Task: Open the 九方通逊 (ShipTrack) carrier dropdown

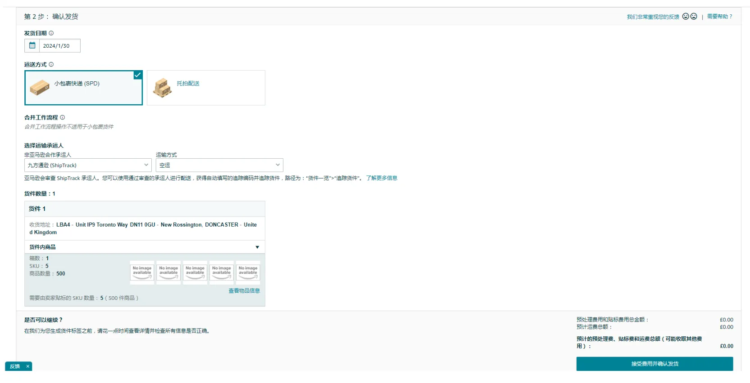Action: (88, 165)
